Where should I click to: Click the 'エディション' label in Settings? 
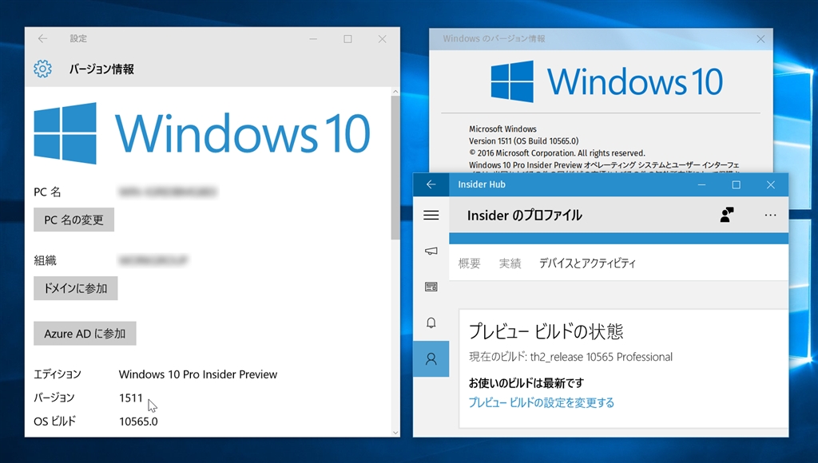point(58,374)
